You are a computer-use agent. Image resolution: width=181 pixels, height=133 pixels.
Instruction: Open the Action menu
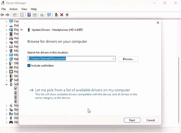pyautogui.click(x=13, y=9)
